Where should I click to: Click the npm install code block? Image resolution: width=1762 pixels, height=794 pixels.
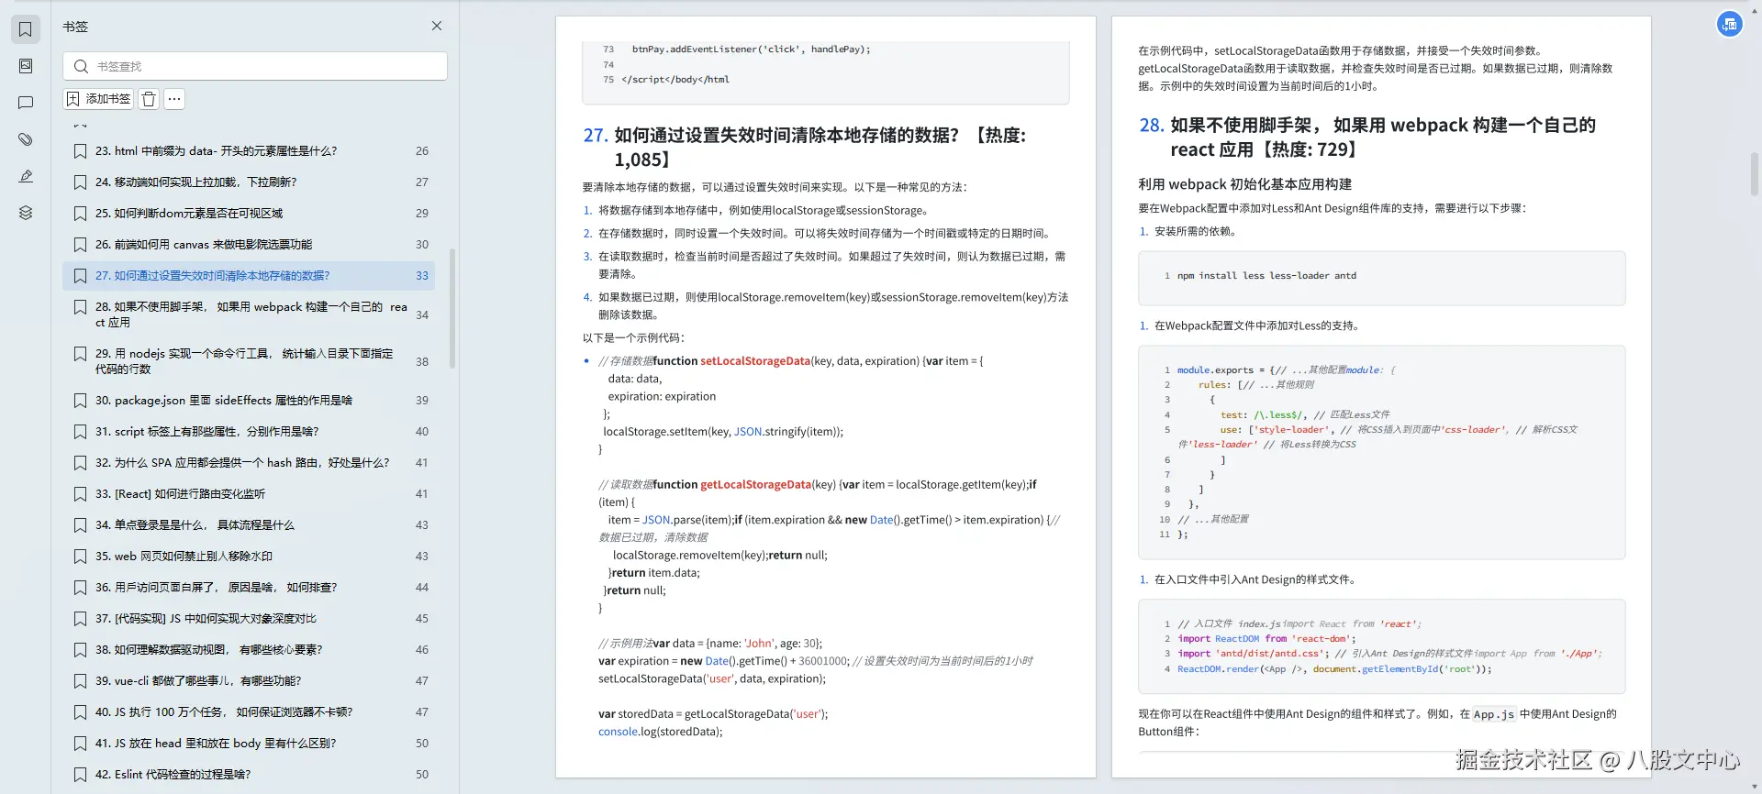(x=1382, y=278)
